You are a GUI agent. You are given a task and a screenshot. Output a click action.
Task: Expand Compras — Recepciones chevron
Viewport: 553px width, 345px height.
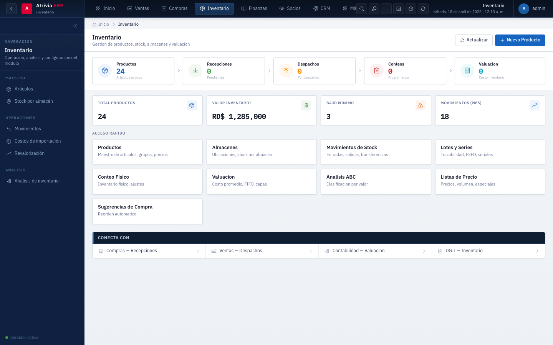198,251
